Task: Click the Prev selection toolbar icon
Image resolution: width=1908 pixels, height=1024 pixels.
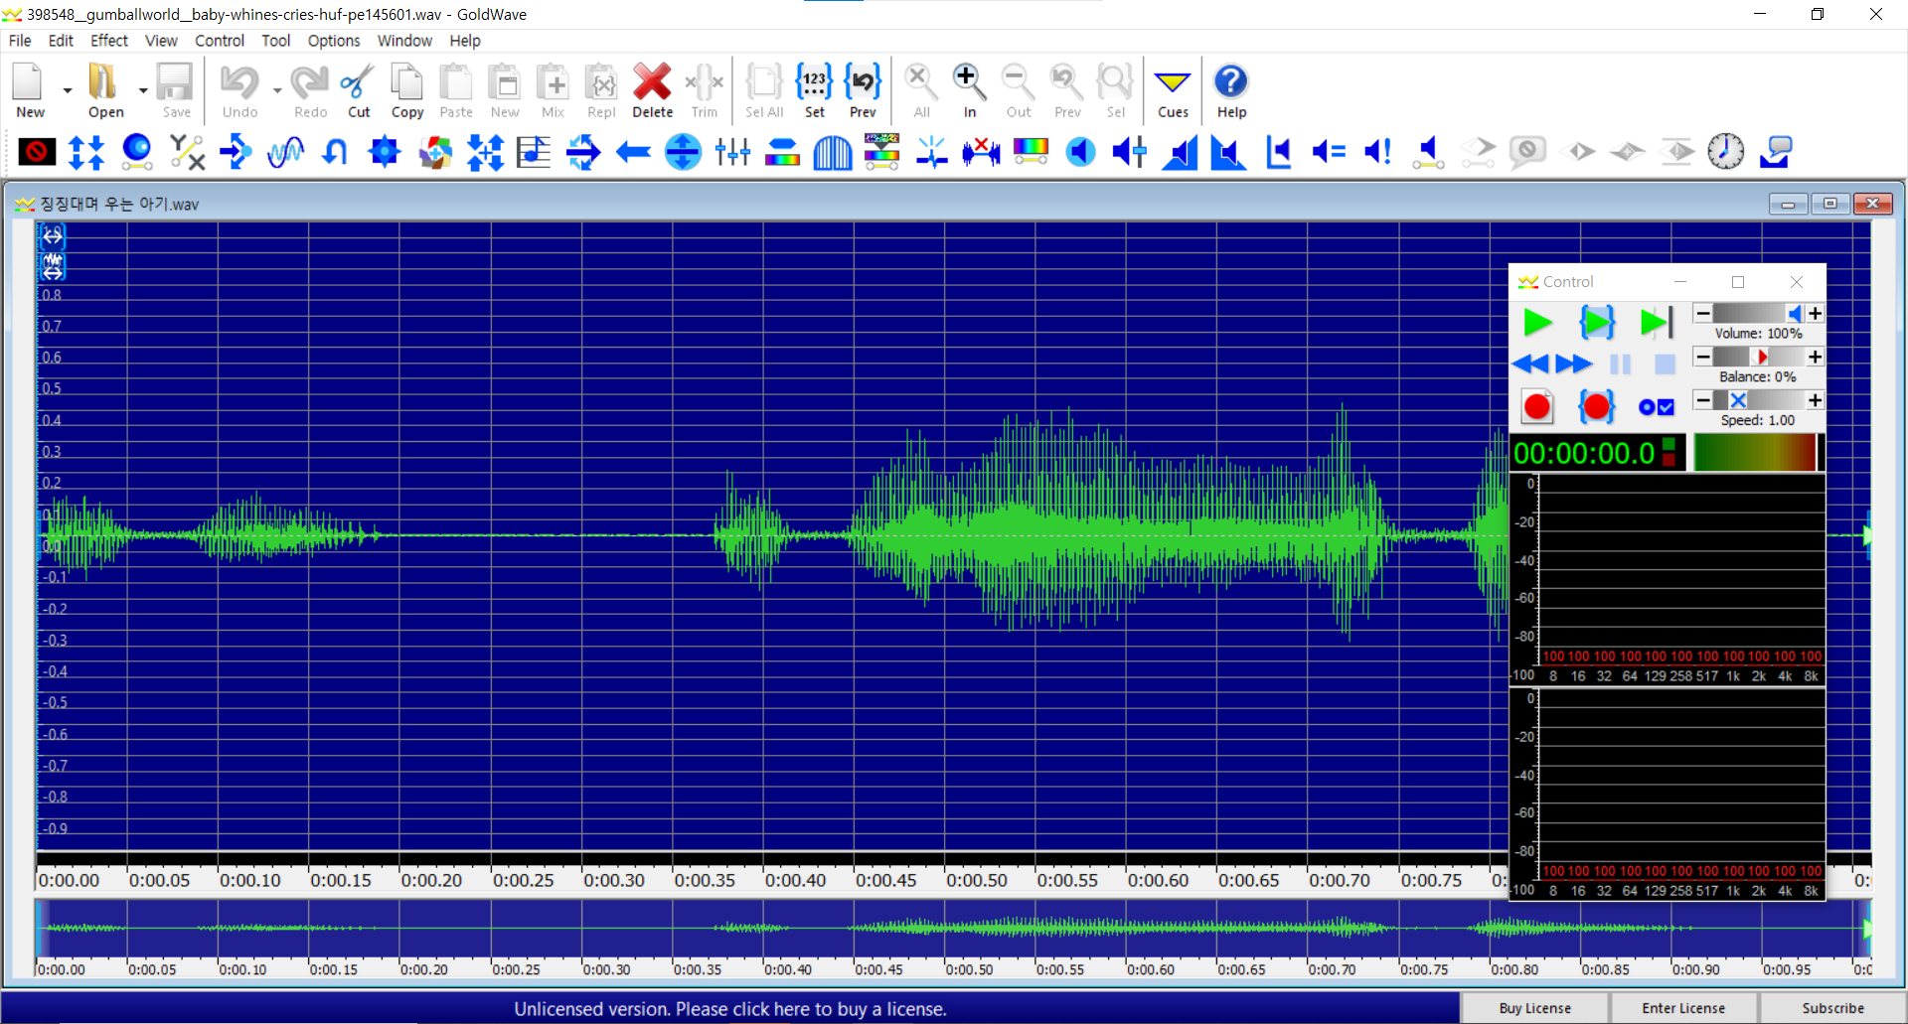Action: pos(863,90)
